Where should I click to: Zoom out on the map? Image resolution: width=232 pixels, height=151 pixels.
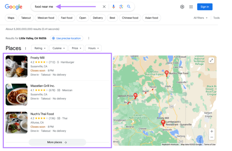click(212, 137)
